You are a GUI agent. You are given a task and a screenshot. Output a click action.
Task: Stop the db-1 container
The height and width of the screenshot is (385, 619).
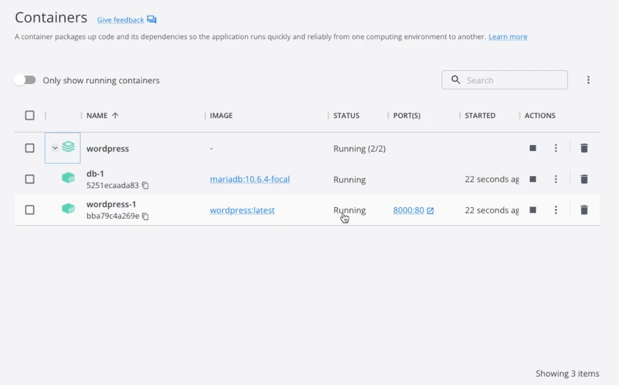533,179
